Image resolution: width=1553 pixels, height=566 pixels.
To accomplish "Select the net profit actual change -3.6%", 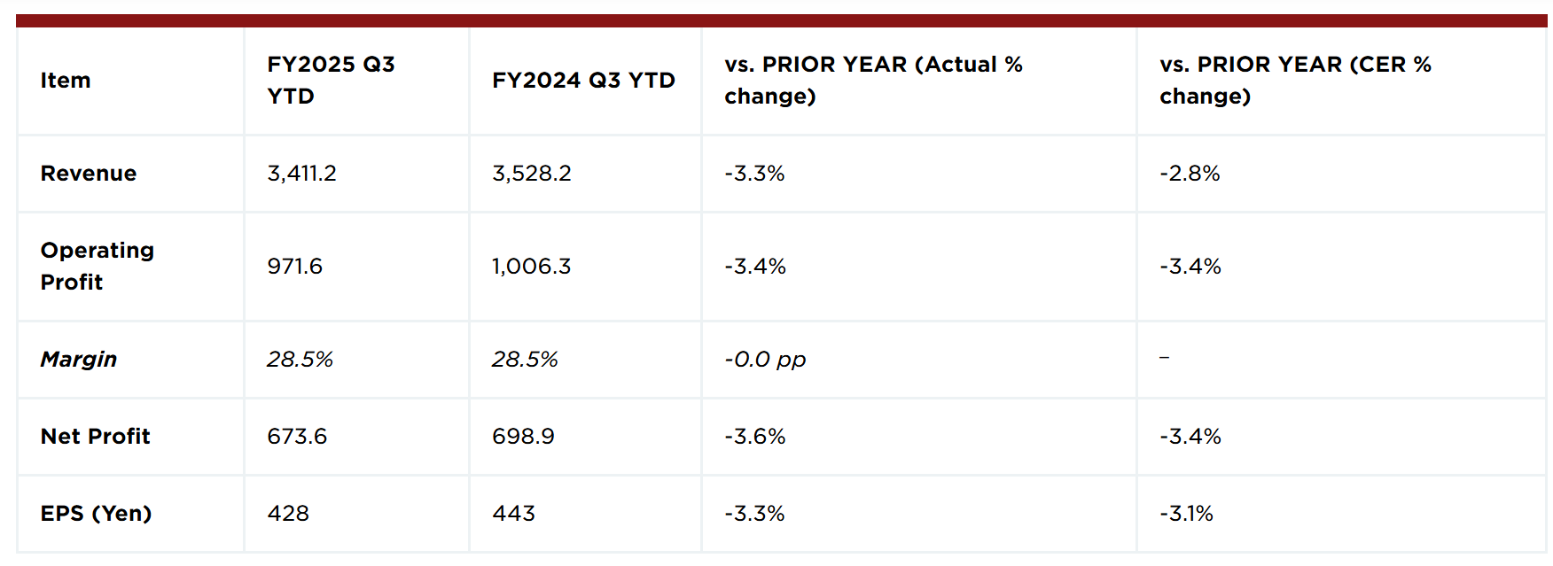I will (x=755, y=437).
